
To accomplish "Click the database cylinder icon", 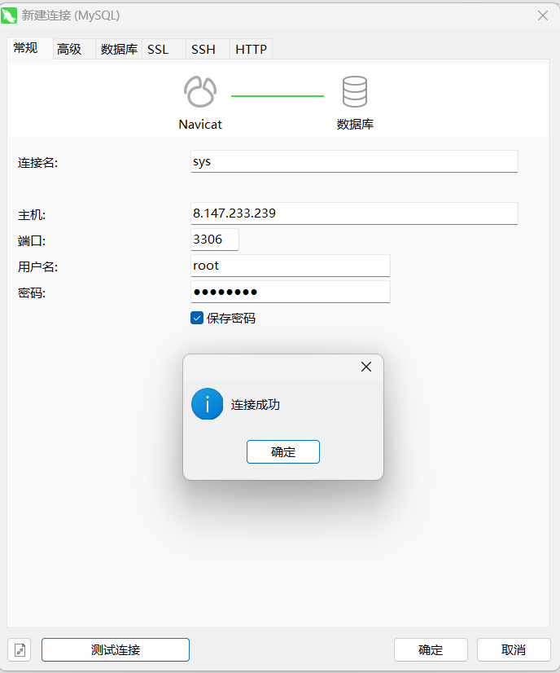I will click(355, 92).
